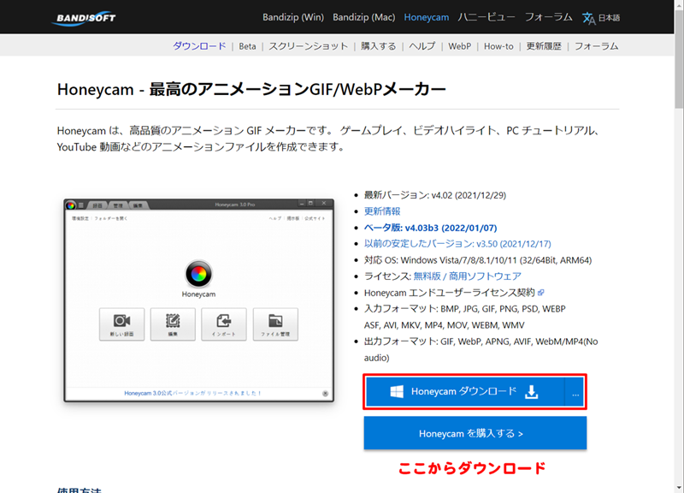
Task: Open the ヘルプ subnav tab
Action: click(422, 46)
